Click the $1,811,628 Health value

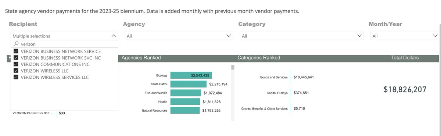(211, 101)
